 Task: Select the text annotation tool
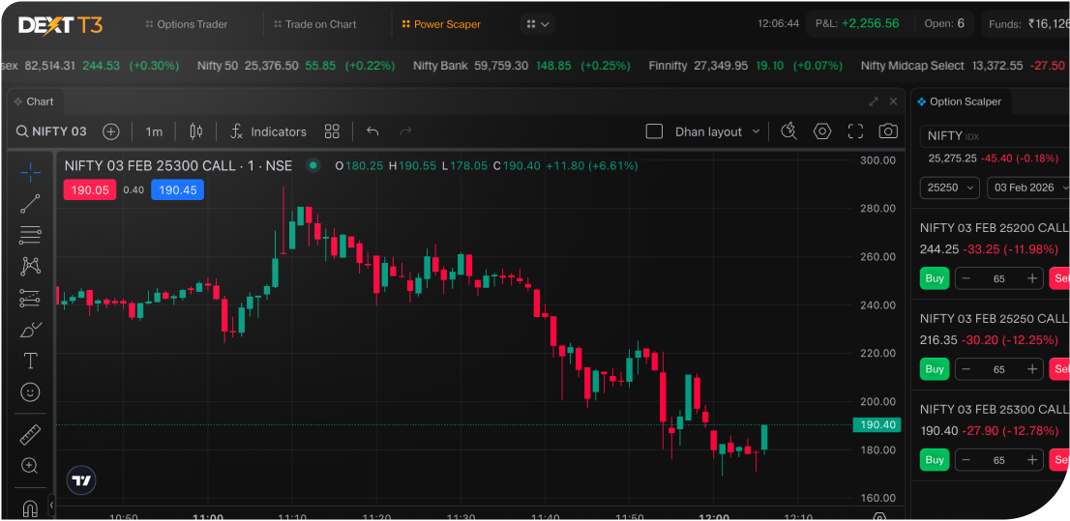30,361
